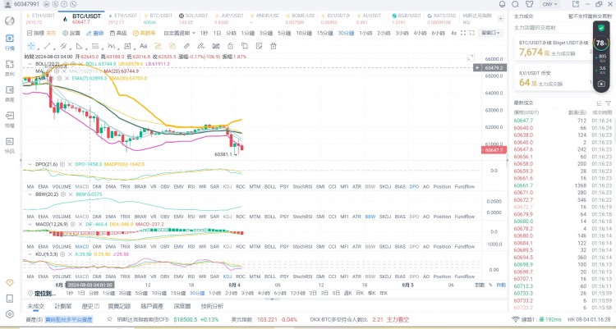Click the 高級 advanced button
Viewport: 616px width, 329px height.
click(118, 33)
